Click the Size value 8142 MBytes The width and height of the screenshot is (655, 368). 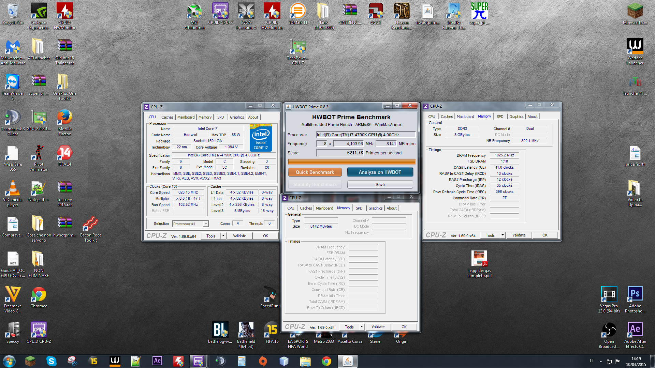pos(321,226)
